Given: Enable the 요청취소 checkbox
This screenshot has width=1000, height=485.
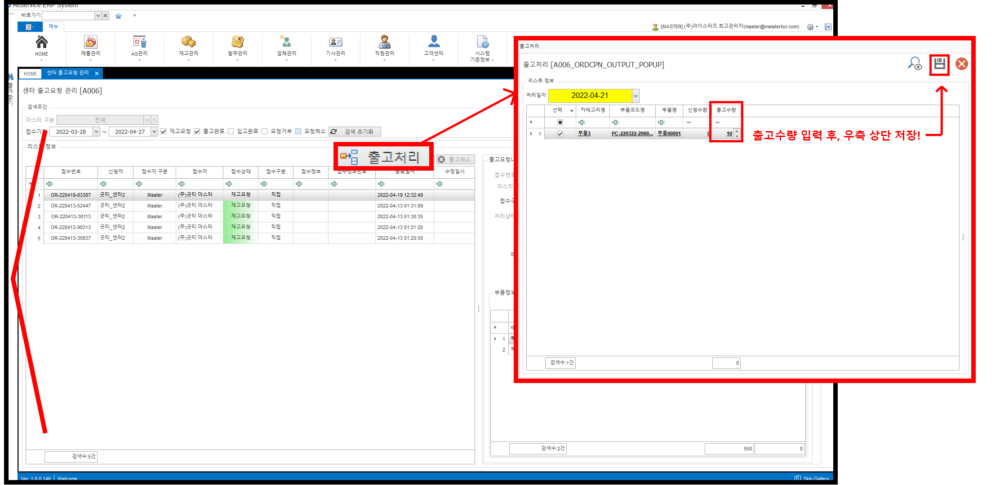Looking at the screenshot, I should coord(298,132).
